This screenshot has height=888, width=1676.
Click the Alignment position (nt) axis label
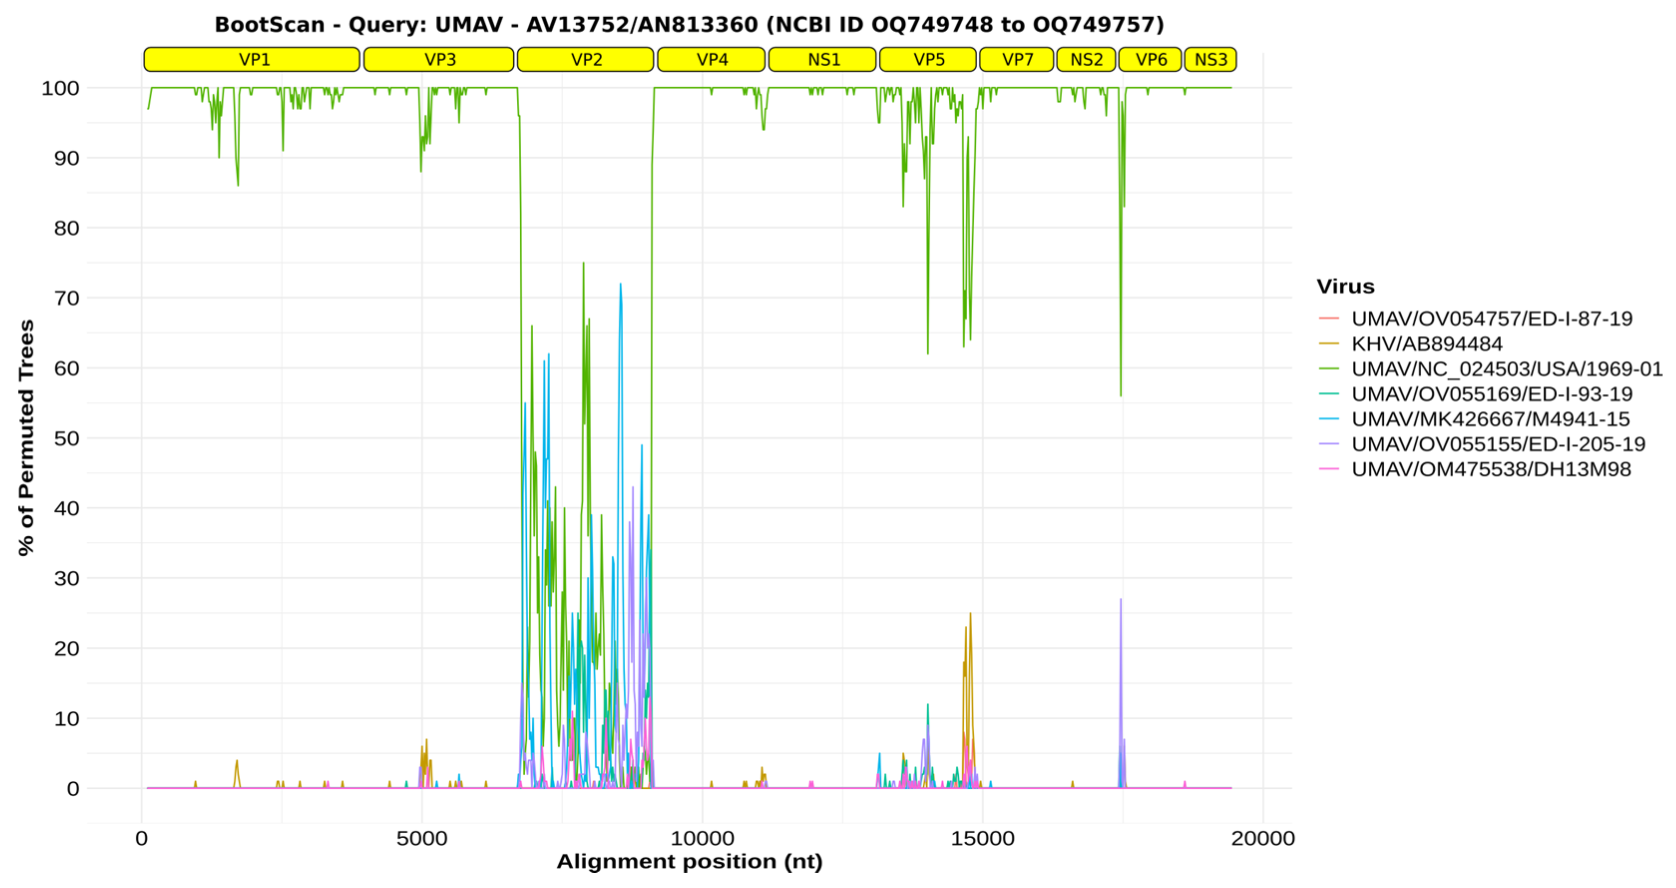690,862
